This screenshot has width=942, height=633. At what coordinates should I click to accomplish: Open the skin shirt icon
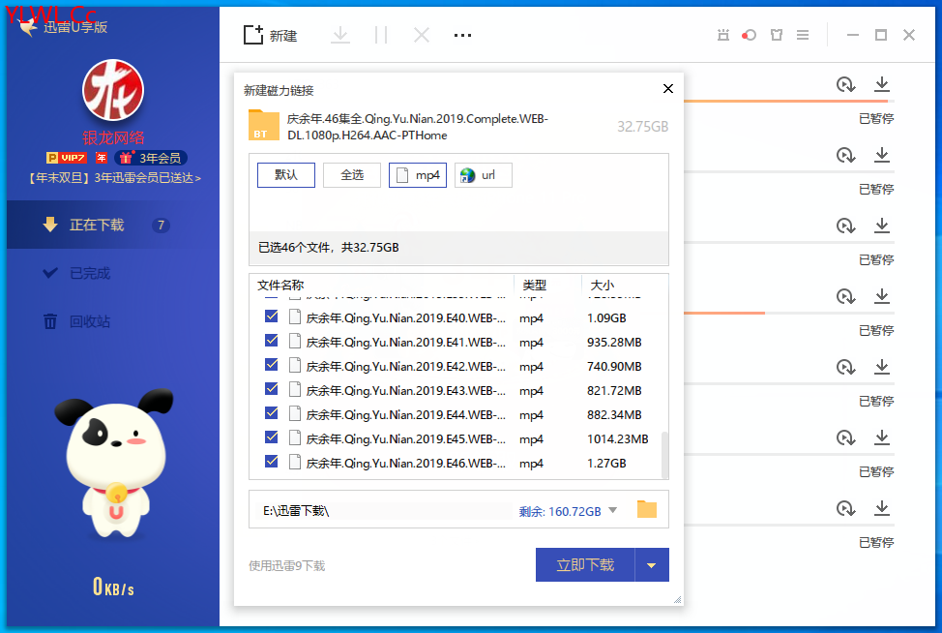777,35
